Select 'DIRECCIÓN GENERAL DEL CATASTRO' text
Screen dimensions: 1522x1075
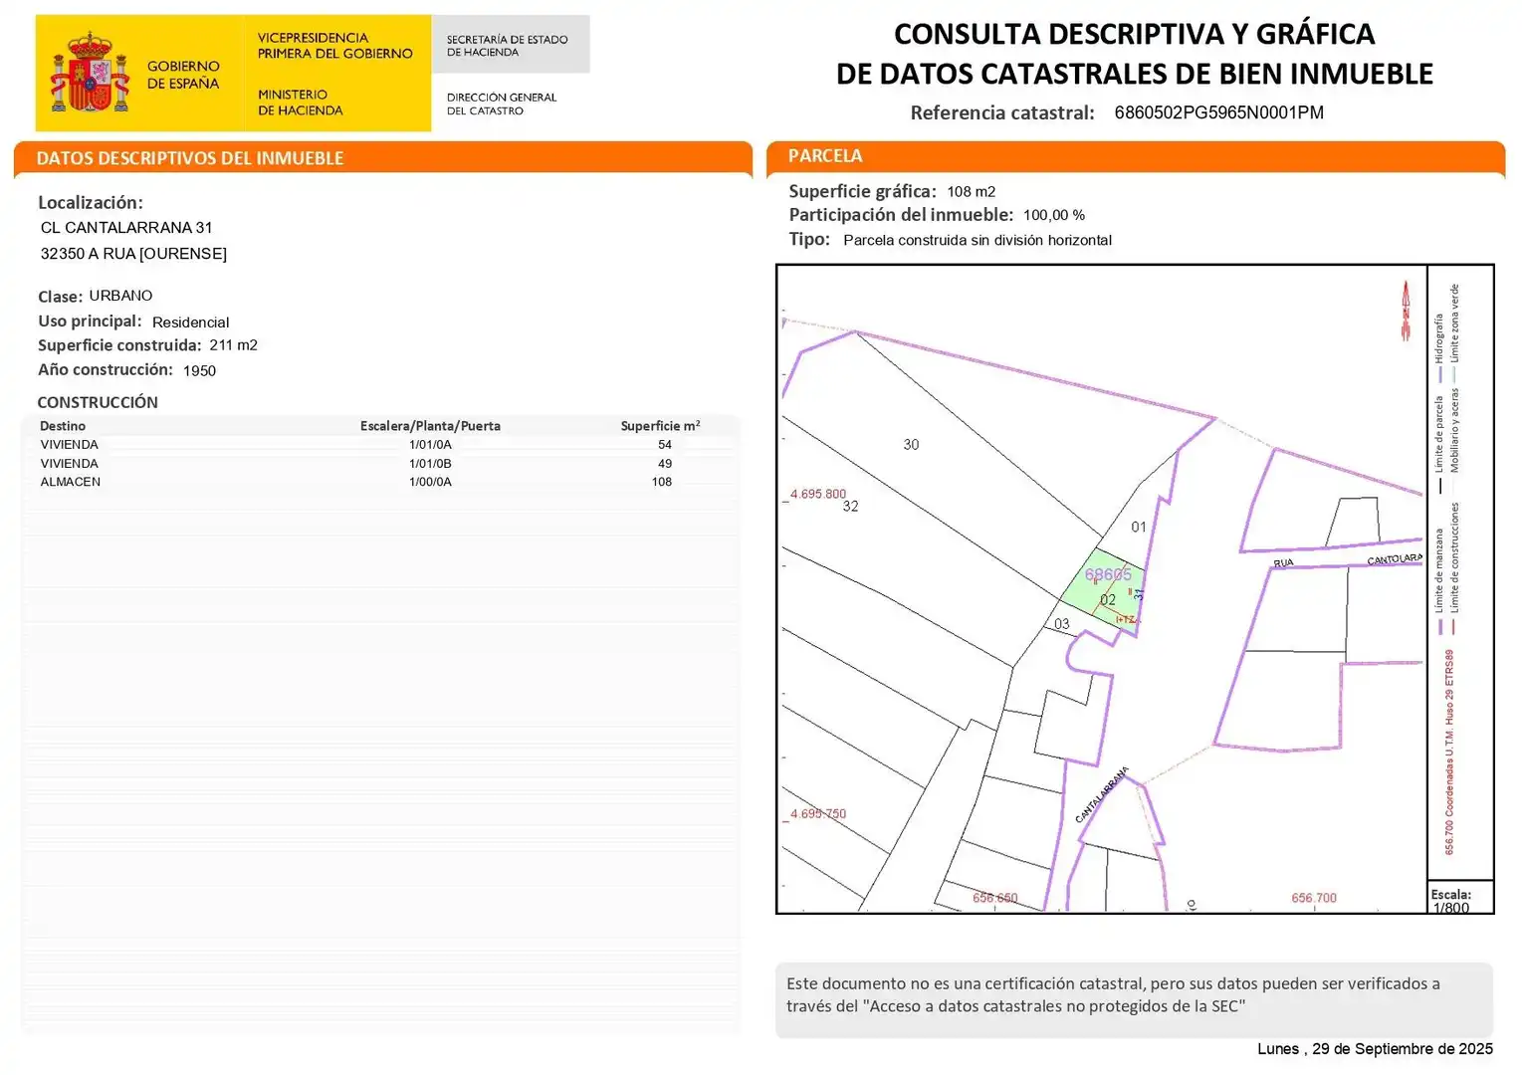[501, 104]
